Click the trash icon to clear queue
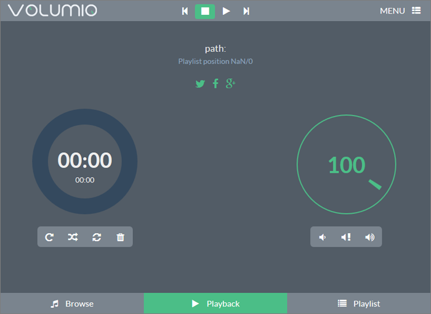 tap(121, 237)
